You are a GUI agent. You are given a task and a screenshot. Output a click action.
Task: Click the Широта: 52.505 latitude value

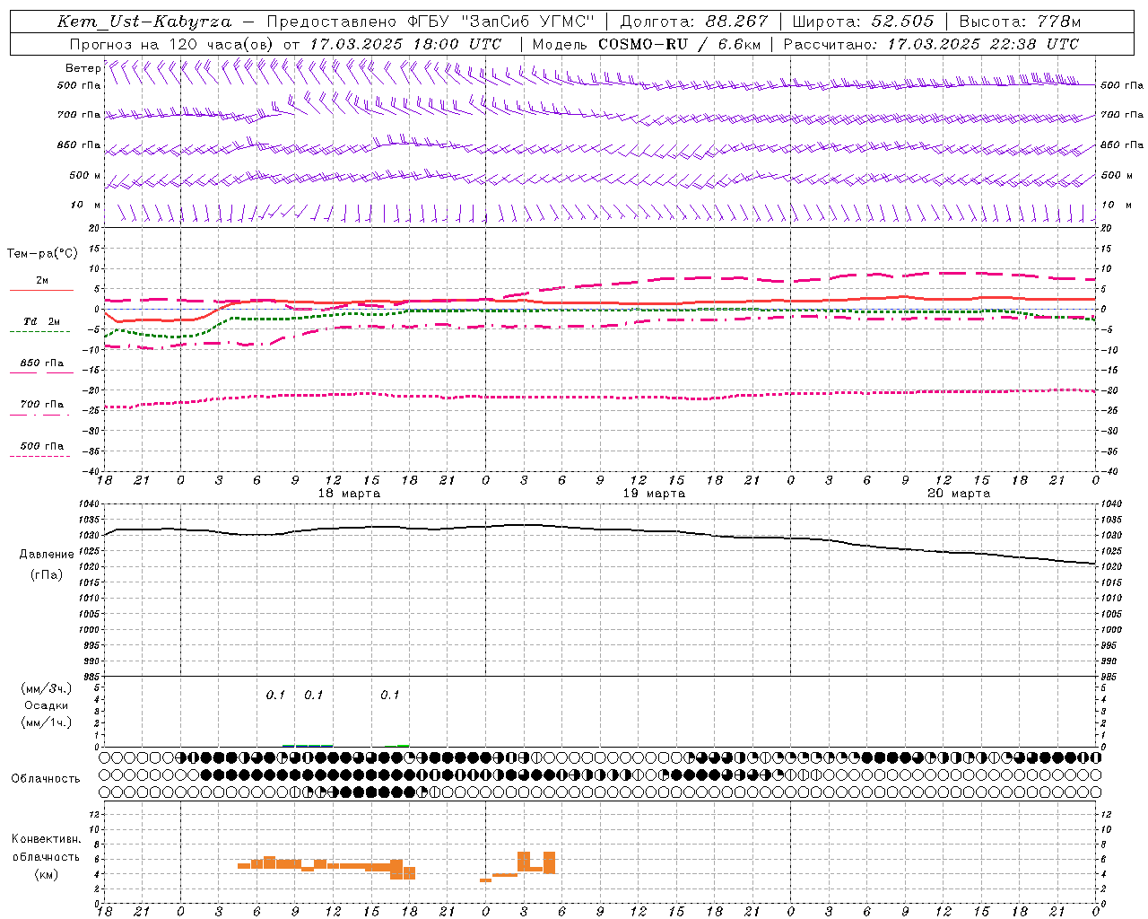[x=863, y=22]
